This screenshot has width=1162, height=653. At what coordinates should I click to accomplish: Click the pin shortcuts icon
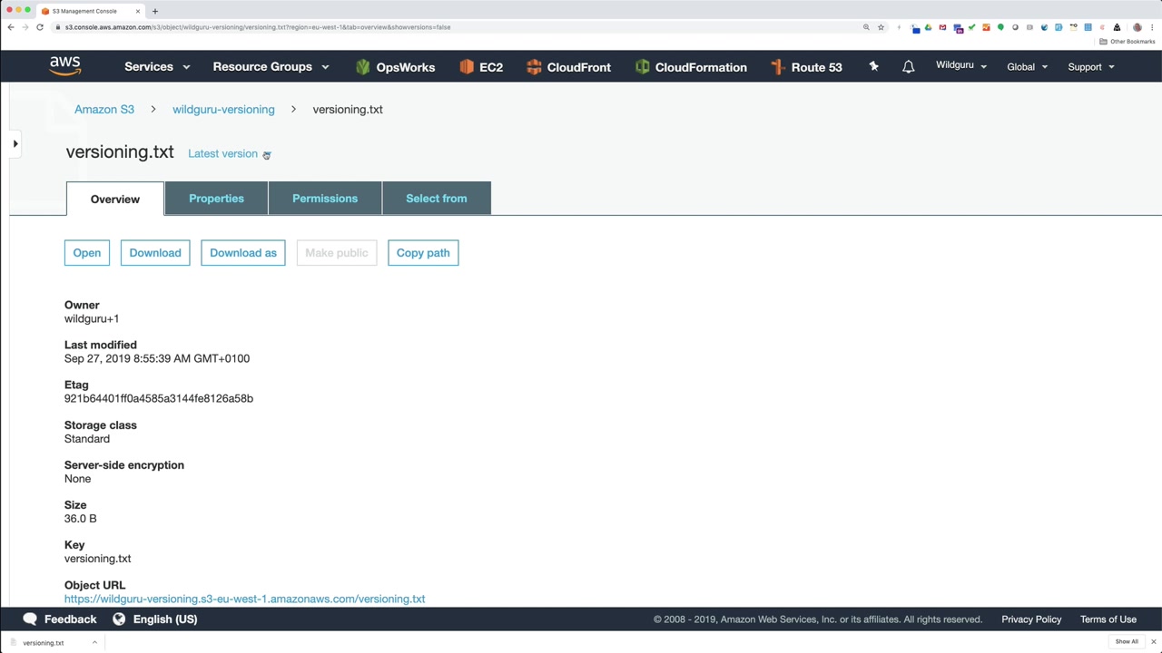click(873, 66)
